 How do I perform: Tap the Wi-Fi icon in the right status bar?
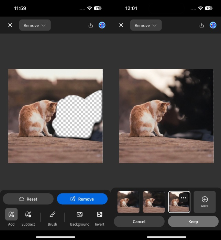[200, 8]
